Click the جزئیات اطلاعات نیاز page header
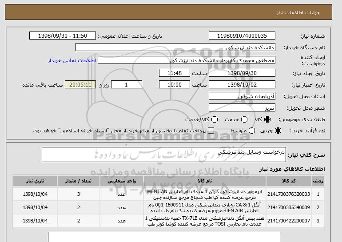 pyautogui.click(x=298, y=12)
